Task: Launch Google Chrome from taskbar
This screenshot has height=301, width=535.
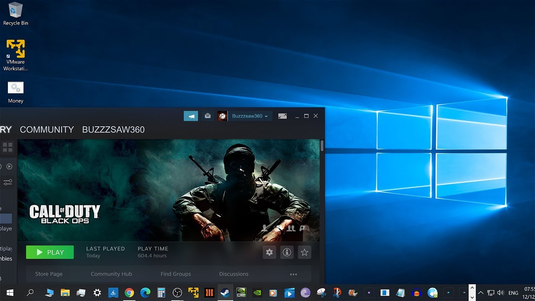Action: point(129,293)
